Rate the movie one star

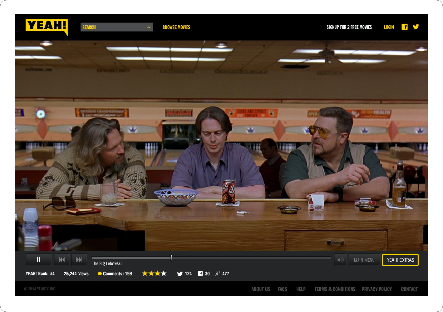pos(145,273)
